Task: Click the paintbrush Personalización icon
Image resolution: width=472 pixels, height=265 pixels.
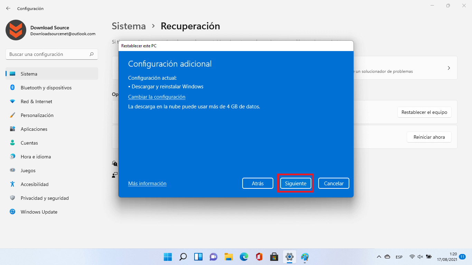Action: tap(12, 115)
